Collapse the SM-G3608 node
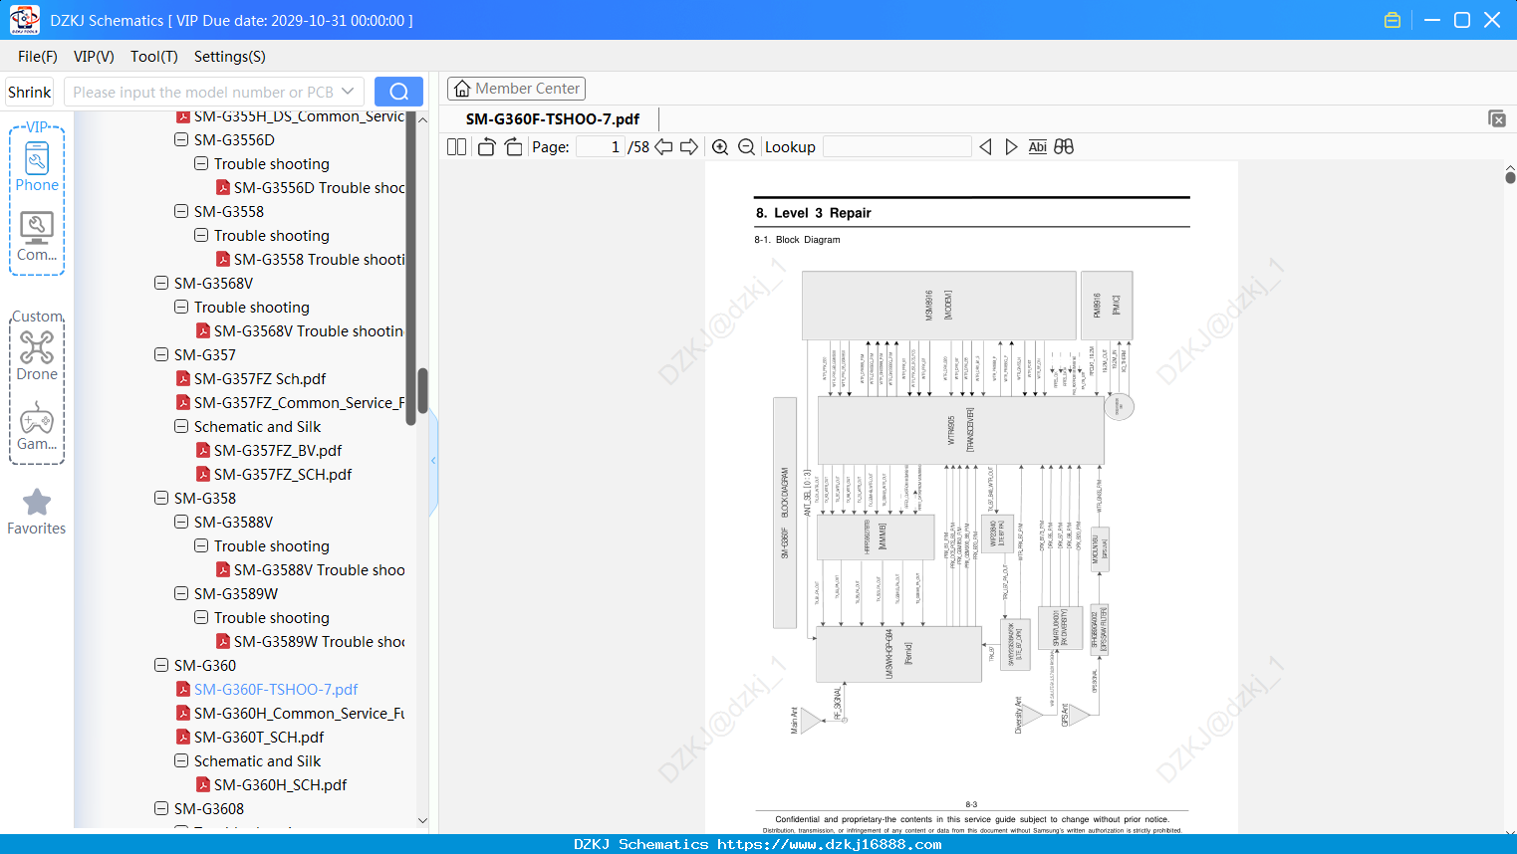This screenshot has width=1517, height=854. coord(161,808)
